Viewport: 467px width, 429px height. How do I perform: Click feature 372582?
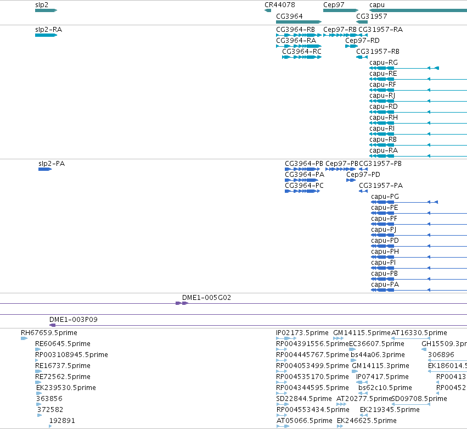pos(50,410)
